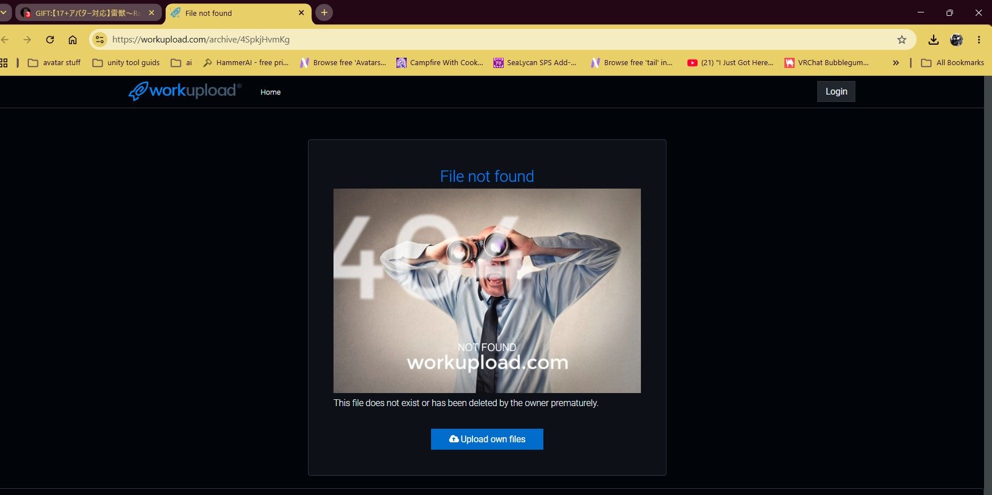The height and width of the screenshot is (495, 992).
Task: Open the Campfire With Cook bookmark
Action: click(440, 63)
